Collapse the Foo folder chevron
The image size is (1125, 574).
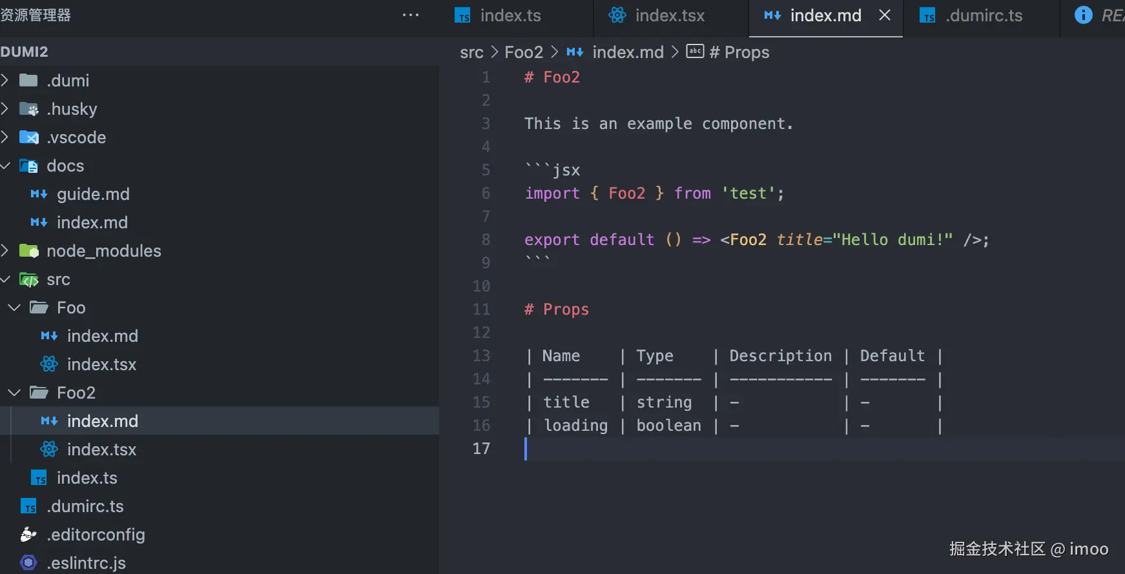coord(14,307)
